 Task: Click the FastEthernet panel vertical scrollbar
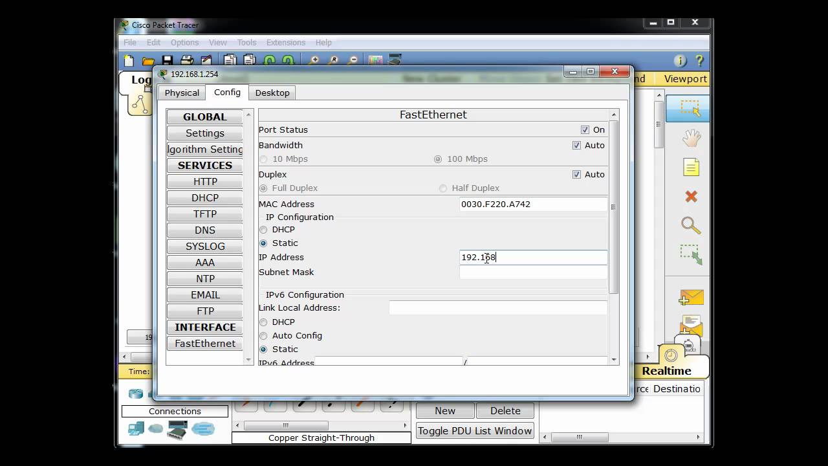coord(613,207)
